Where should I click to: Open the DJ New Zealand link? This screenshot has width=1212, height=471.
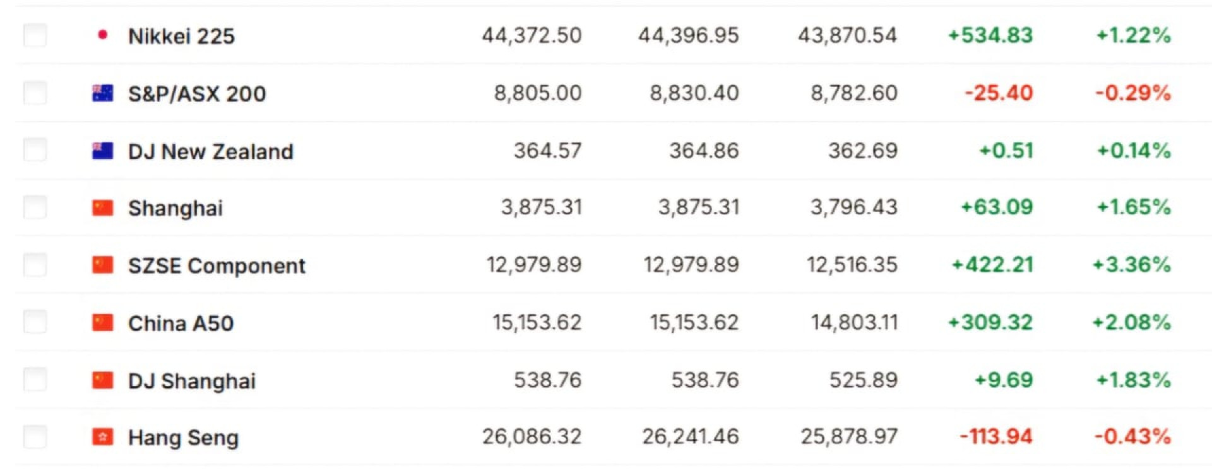(210, 151)
